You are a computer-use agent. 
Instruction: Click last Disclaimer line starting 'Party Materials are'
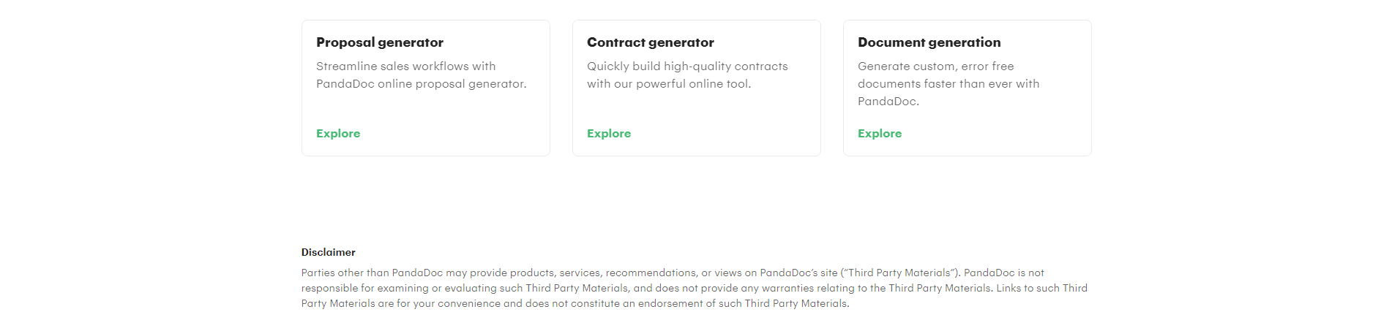click(575, 303)
